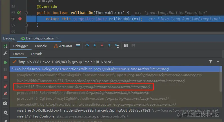Screen dimensions: 224x122
Task: Click fold end marker at line 59
Action: pos(26,25)
